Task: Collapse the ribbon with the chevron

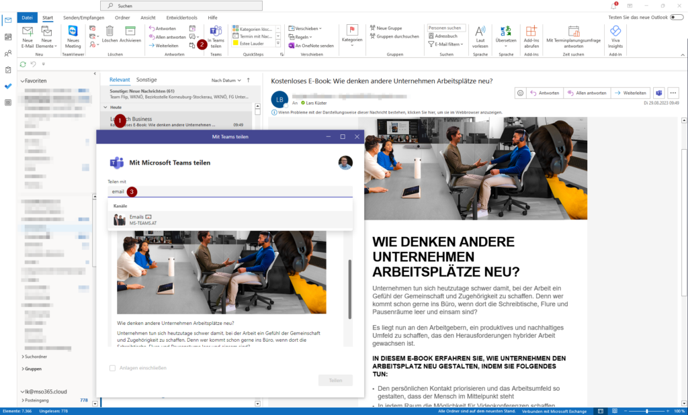Action: tap(683, 55)
